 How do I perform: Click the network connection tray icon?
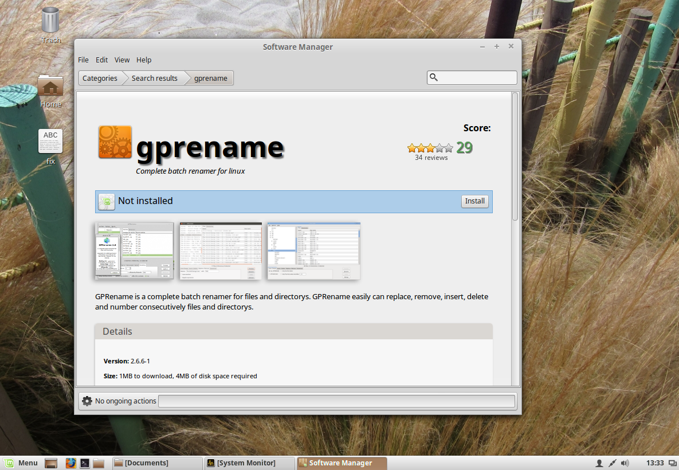(x=612, y=463)
